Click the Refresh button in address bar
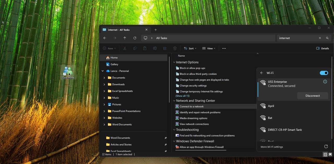 pyautogui.click(x=135, y=38)
